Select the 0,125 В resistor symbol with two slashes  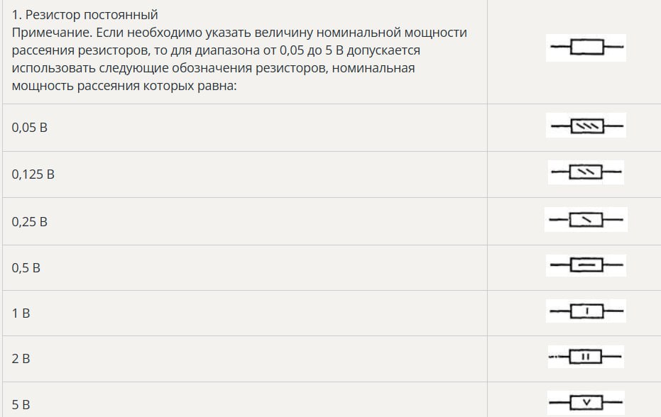pos(586,172)
